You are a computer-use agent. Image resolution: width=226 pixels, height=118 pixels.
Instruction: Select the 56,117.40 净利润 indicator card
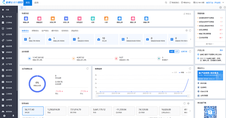point(33,111)
